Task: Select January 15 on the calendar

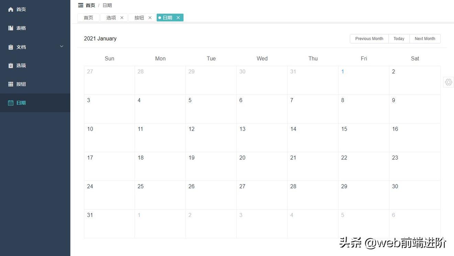Action: click(364, 137)
